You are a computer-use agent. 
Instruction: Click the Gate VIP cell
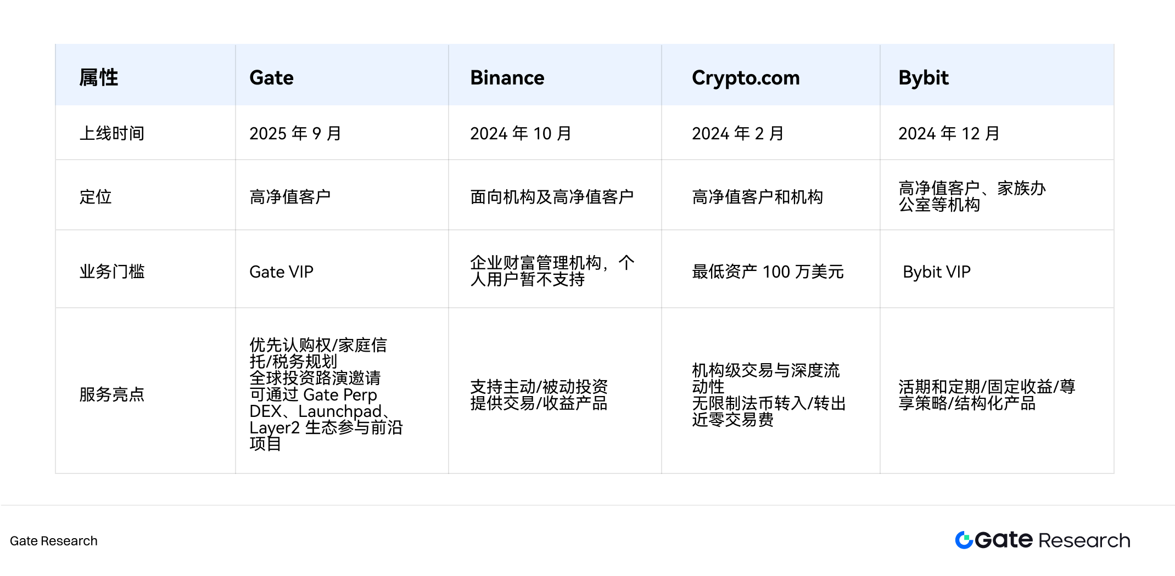(x=281, y=272)
